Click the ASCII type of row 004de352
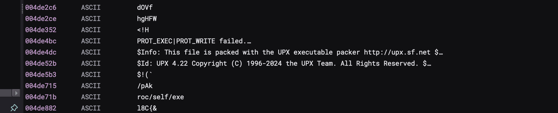This screenshot has height=113, width=558. pyautogui.click(x=91, y=30)
